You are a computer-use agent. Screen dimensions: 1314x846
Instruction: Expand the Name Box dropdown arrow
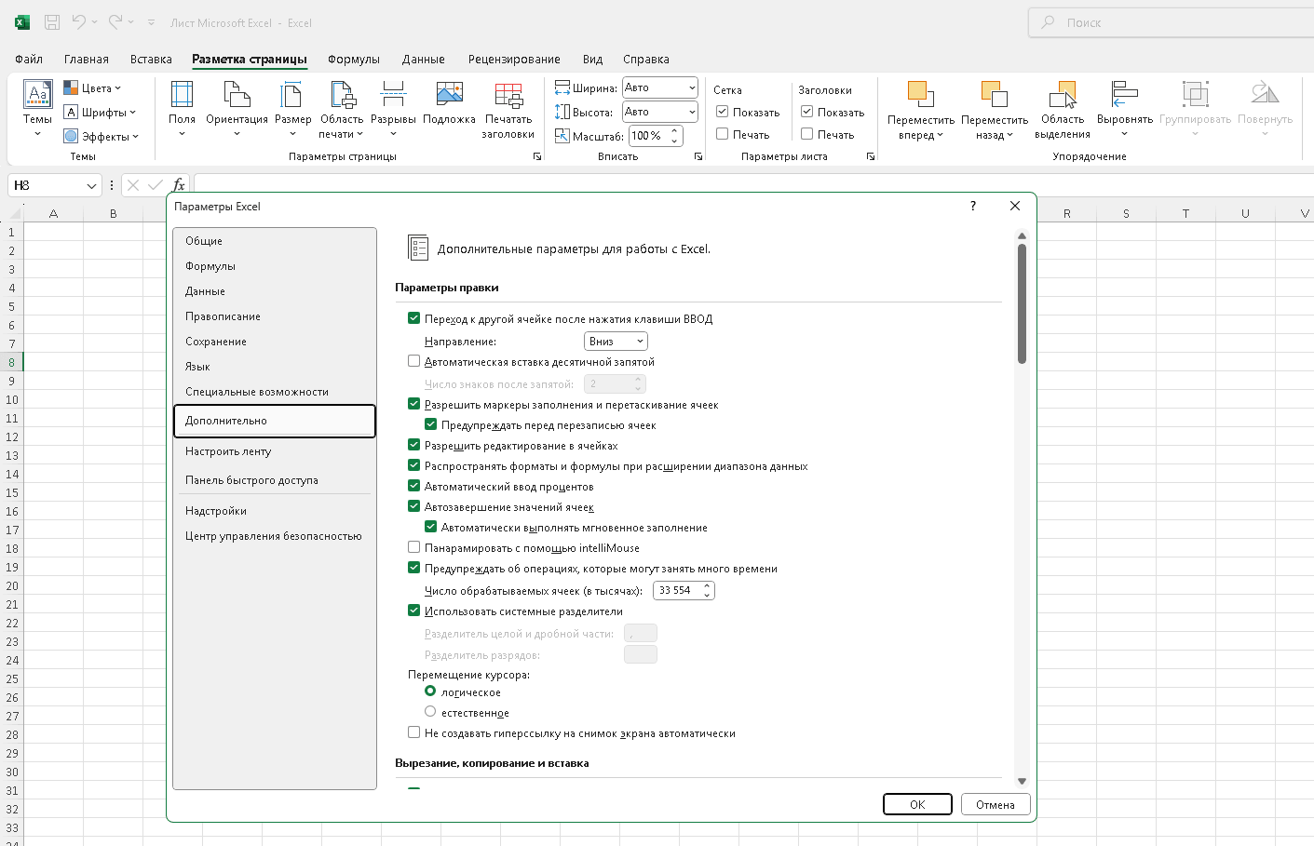tap(91, 185)
